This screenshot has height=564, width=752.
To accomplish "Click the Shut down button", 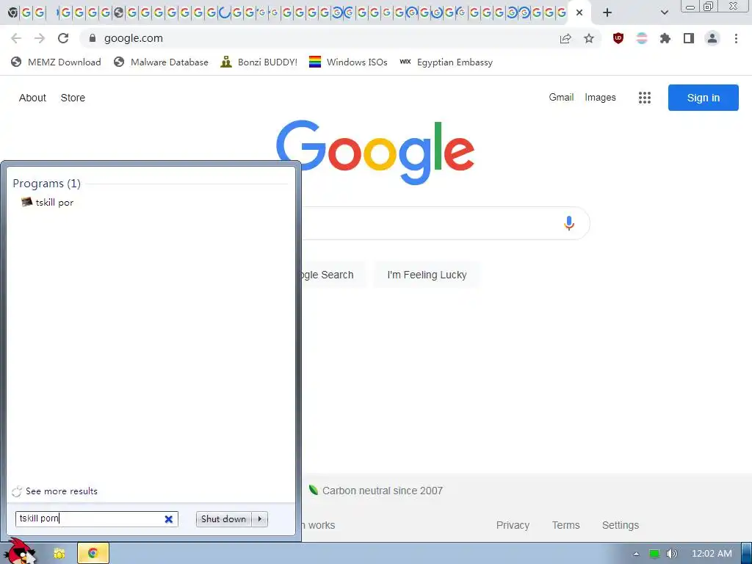I will [x=223, y=519].
